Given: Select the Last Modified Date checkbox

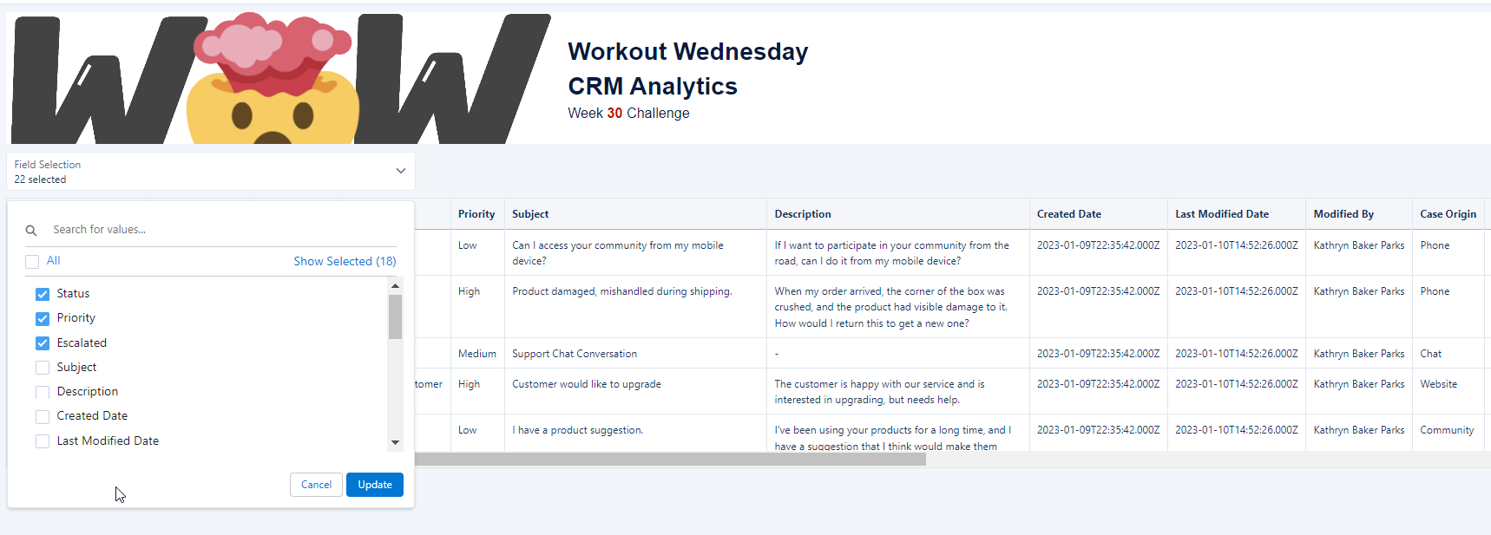Looking at the screenshot, I should (x=43, y=441).
